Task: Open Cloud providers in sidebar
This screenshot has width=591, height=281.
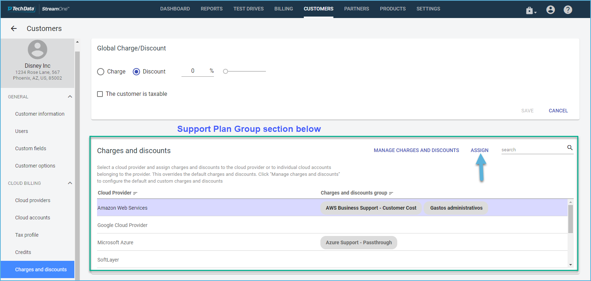Action: click(x=32, y=200)
